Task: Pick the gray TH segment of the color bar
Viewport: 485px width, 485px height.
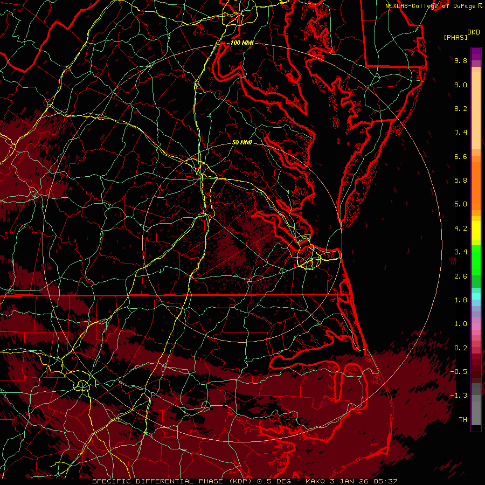Action: pos(476,413)
